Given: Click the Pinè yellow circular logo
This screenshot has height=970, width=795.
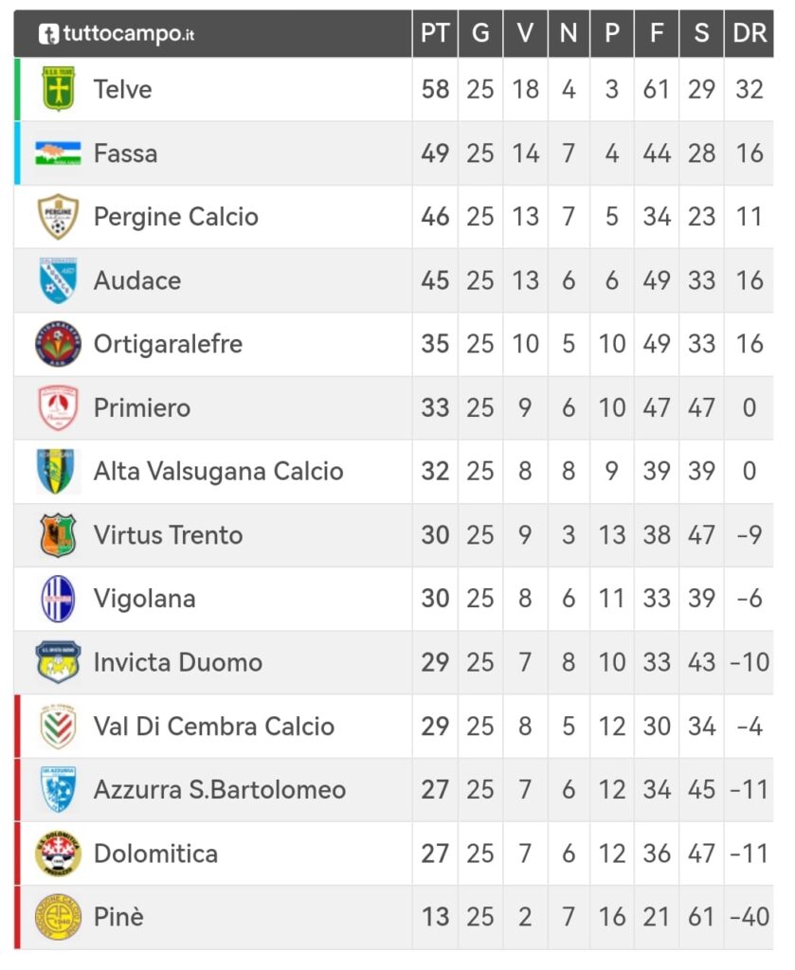Looking at the screenshot, I should tap(58, 917).
